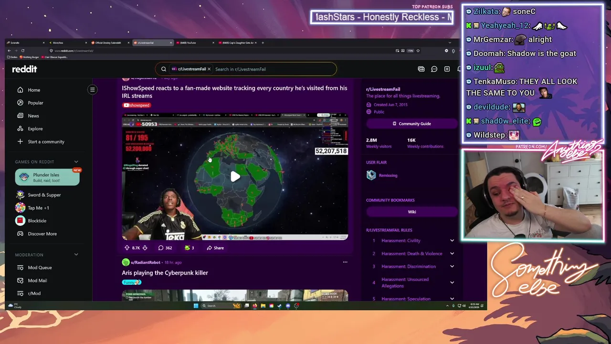Open the 362 comments
The height and width of the screenshot is (344, 611).
coord(165,248)
